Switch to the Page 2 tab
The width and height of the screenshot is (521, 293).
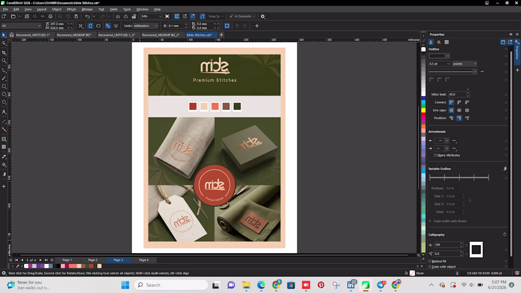click(93, 260)
